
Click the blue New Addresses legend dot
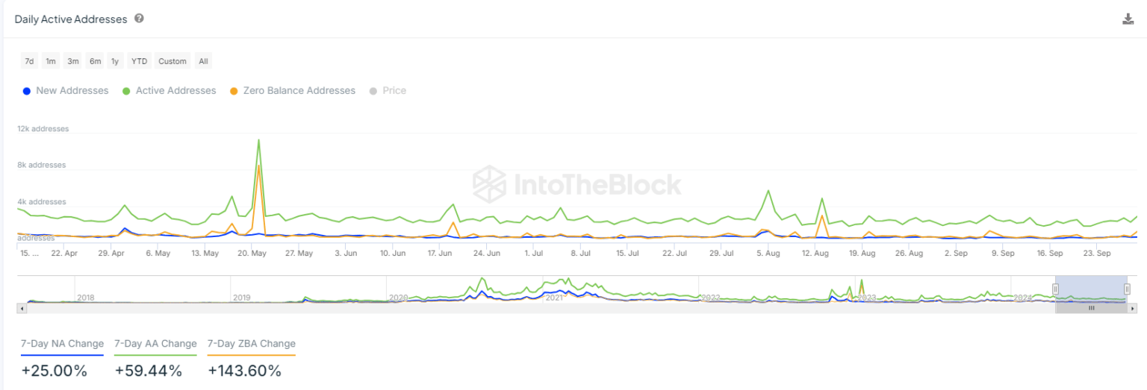coord(27,91)
